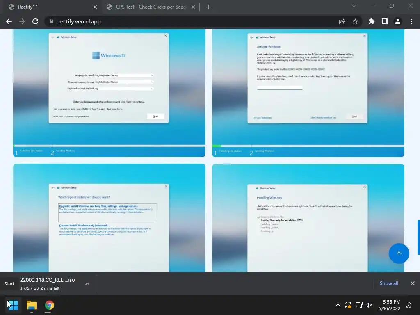Image resolution: width=420 pixels, height=315 pixels.
Task: Open the Installing Windows screenshot
Action: 308,218
